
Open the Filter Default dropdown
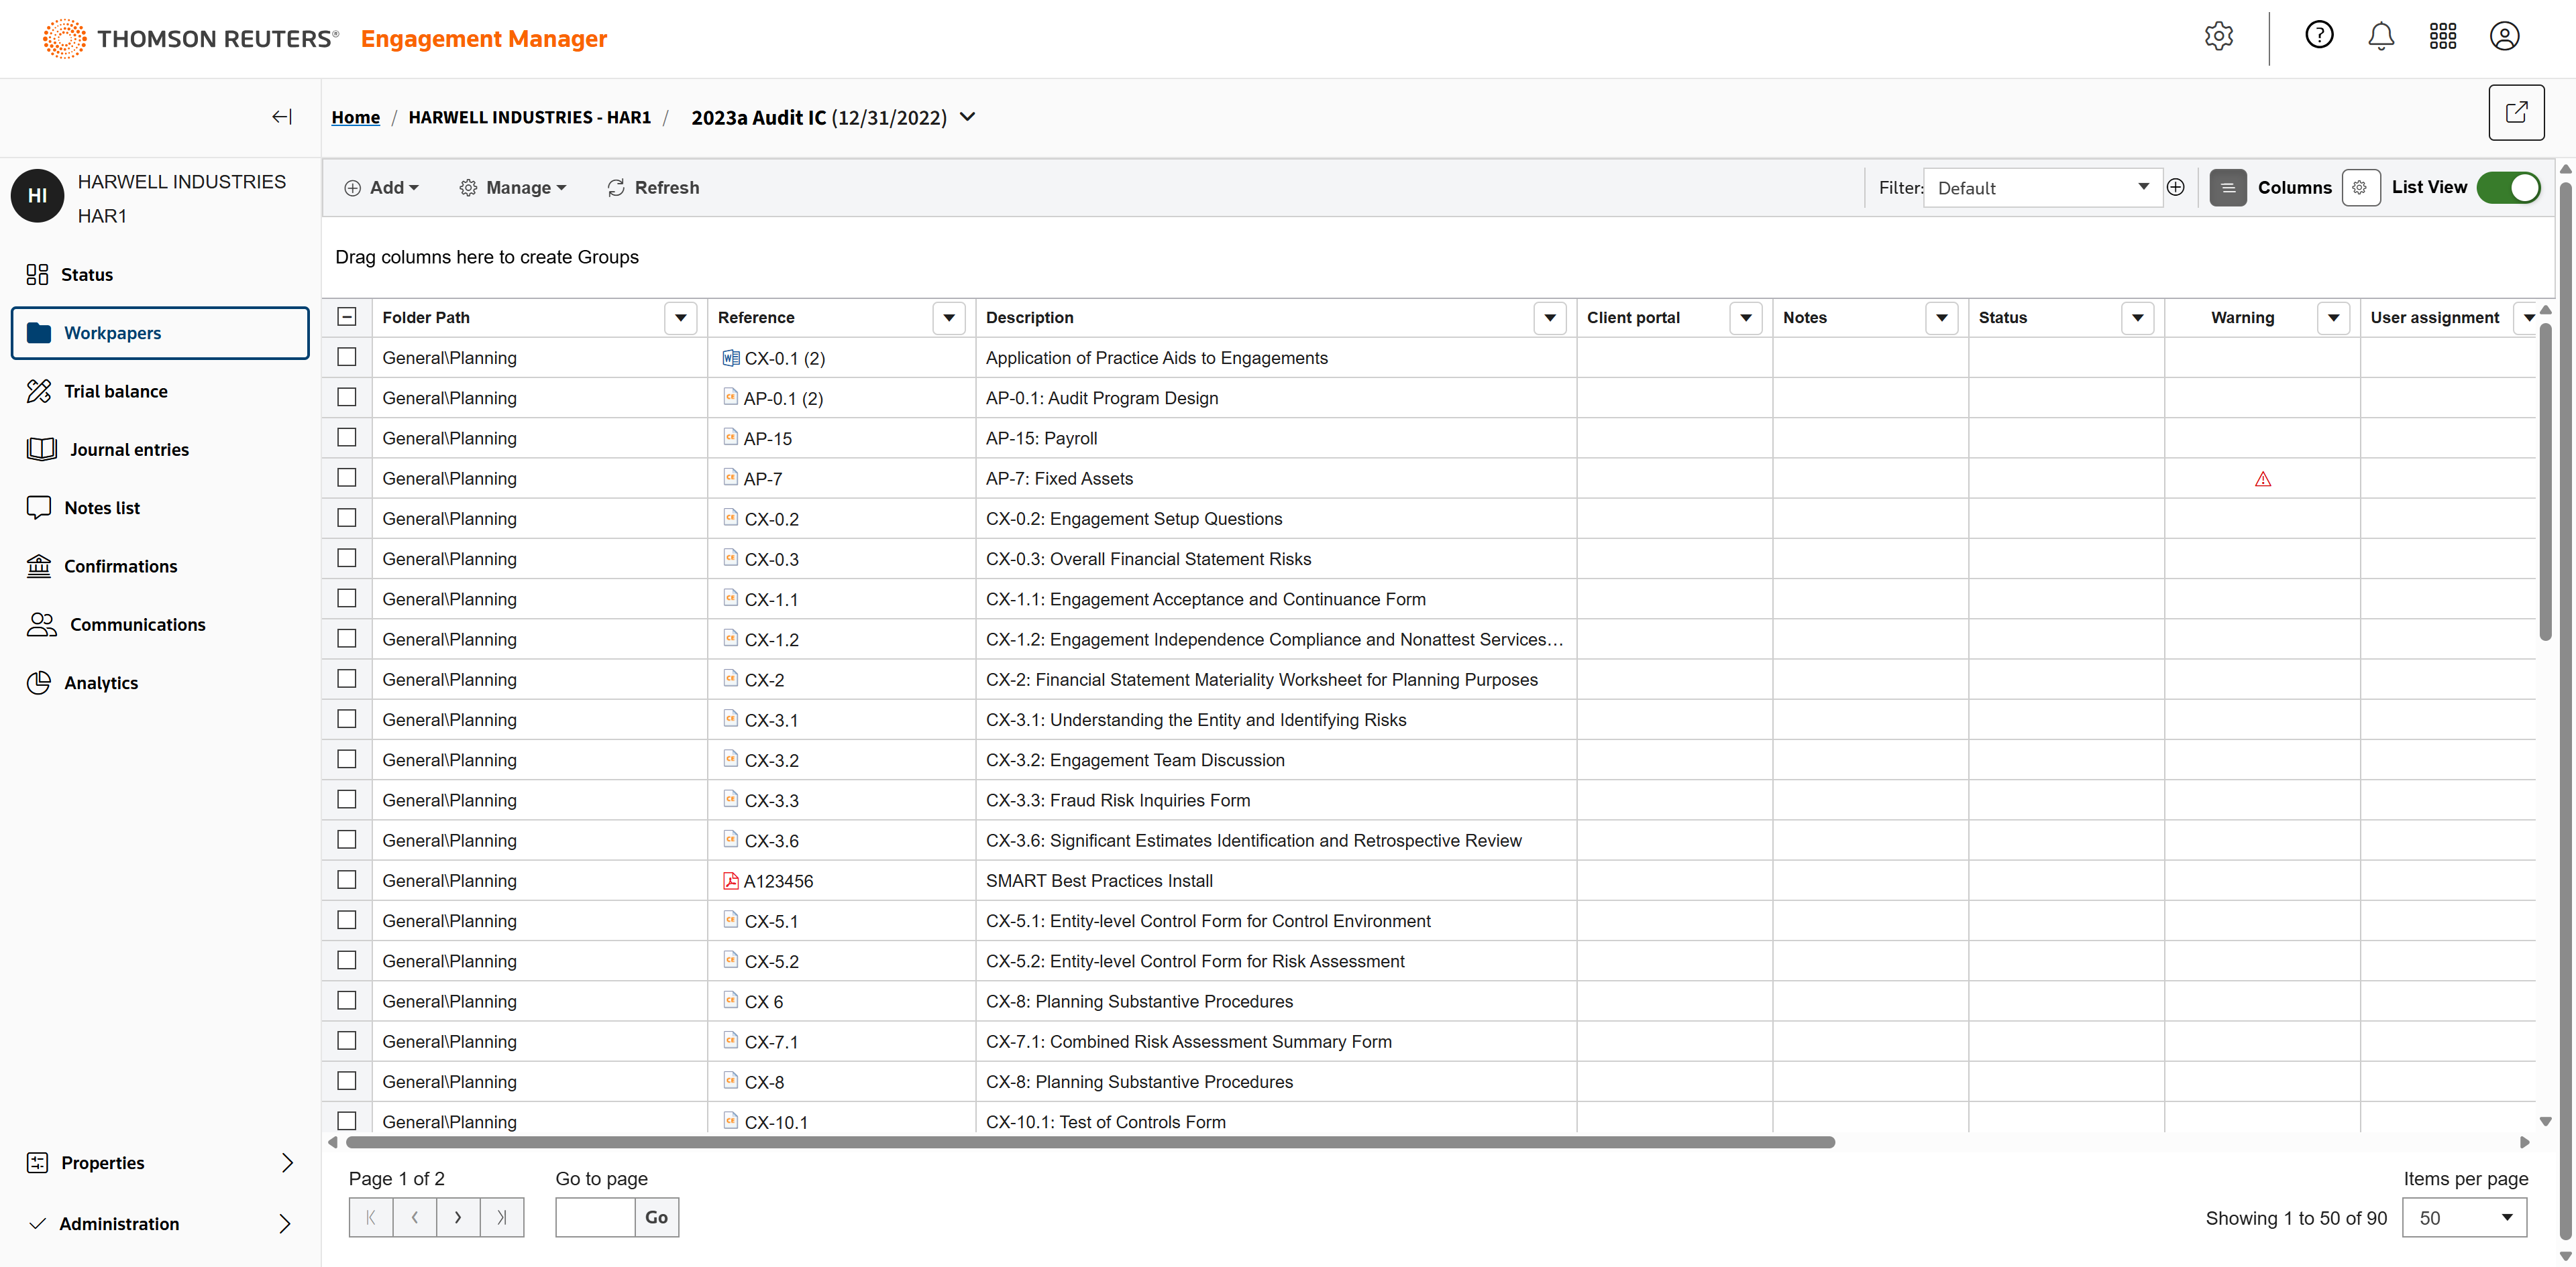tap(2042, 188)
